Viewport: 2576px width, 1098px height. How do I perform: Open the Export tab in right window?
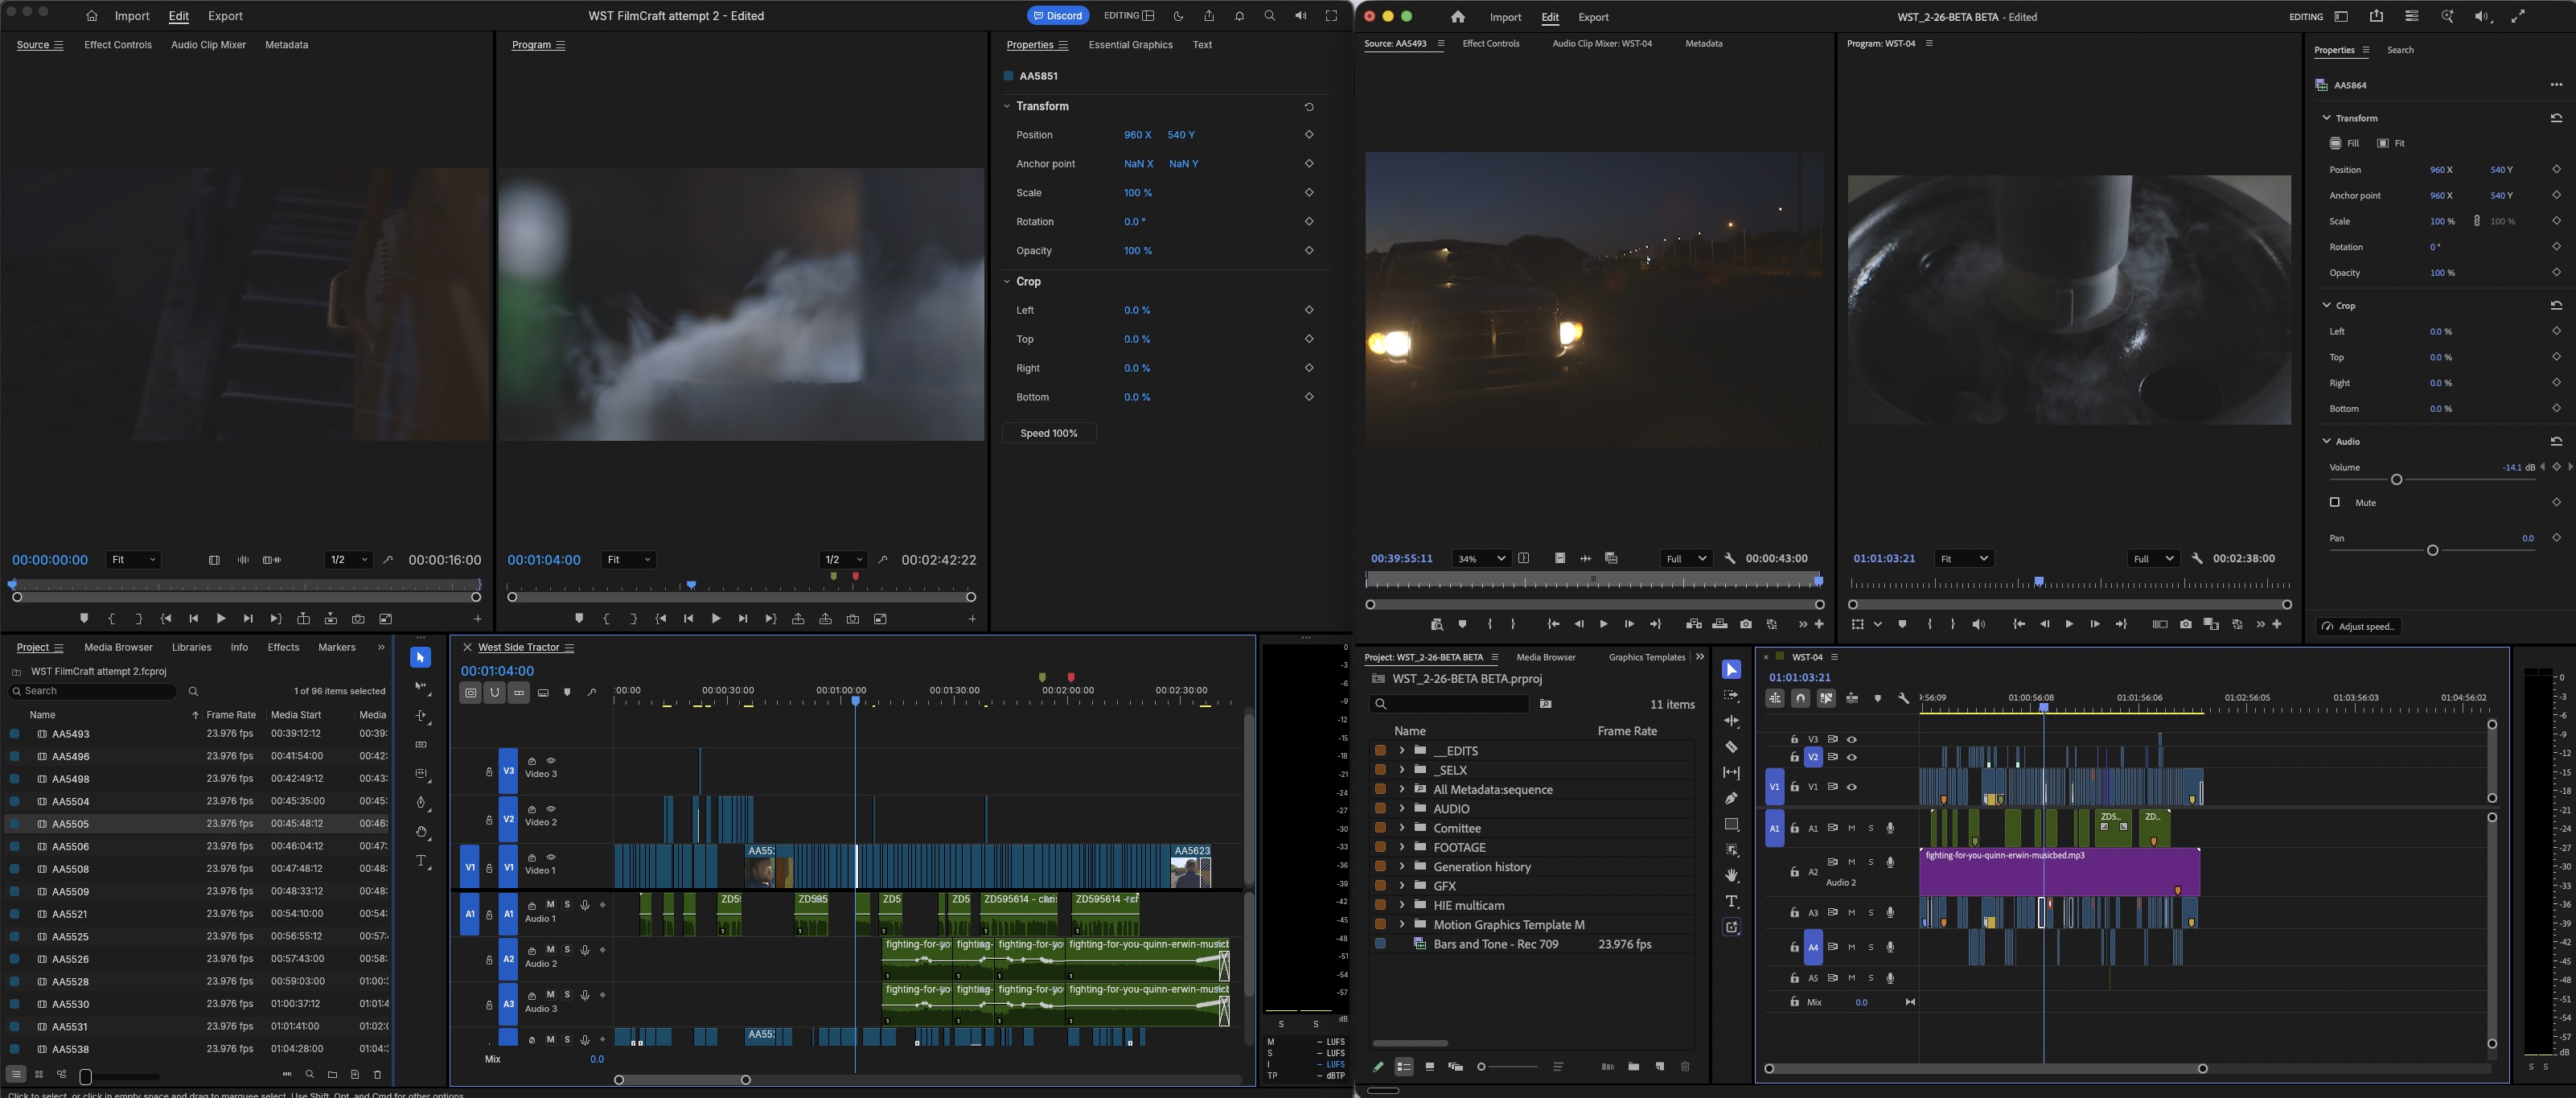[1593, 17]
